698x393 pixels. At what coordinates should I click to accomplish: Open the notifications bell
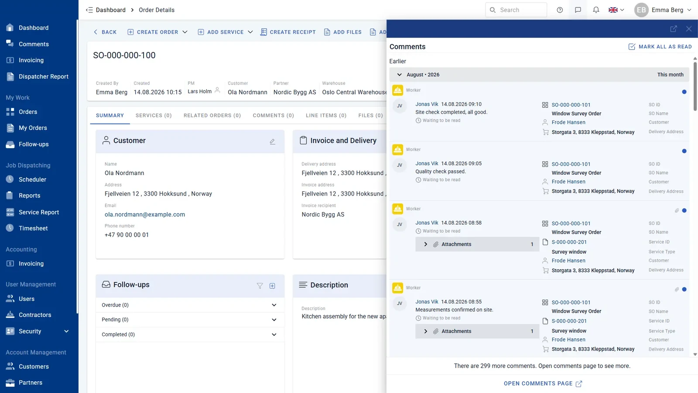tap(596, 10)
